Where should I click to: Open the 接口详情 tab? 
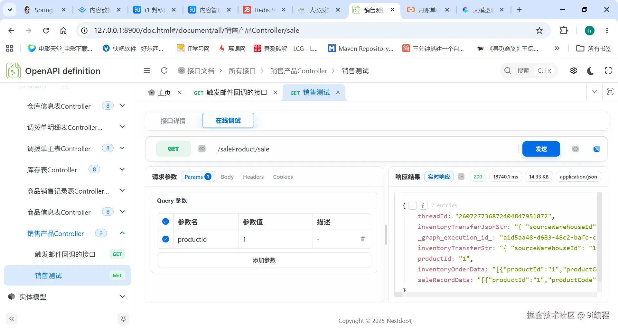click(173, 121)
